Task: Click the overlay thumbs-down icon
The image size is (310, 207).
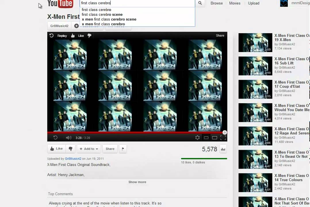Action: (89, 36)
